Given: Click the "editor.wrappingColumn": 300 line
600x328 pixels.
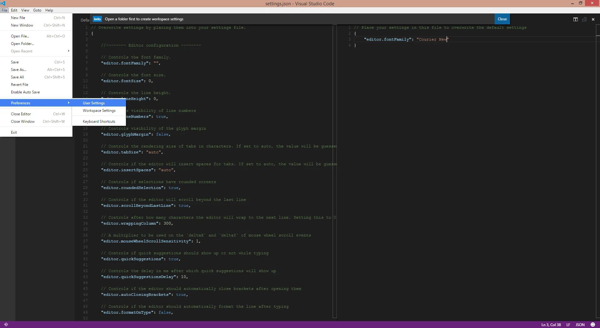Looking at the screenshot, I should point(137,223).
